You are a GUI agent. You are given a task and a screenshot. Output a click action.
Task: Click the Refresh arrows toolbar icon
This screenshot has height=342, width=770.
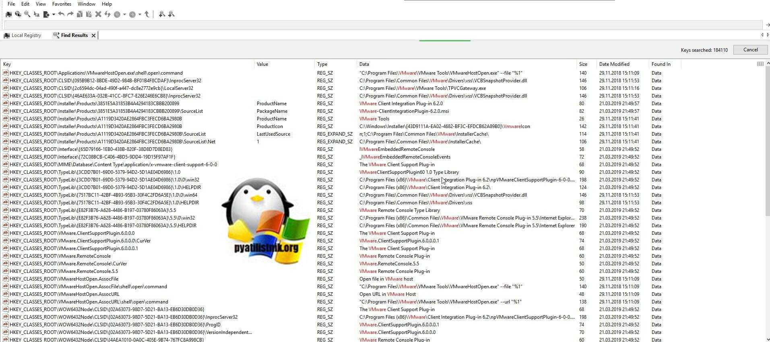click(107, 14)
